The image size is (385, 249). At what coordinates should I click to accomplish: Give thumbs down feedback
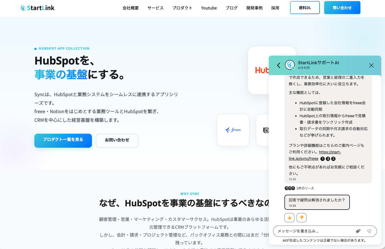(301, 218)
